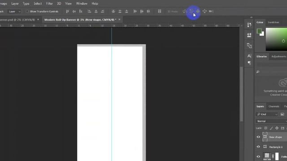287x161 pixels.
Task: Open the View menu
Action: (x=68, y=4)
